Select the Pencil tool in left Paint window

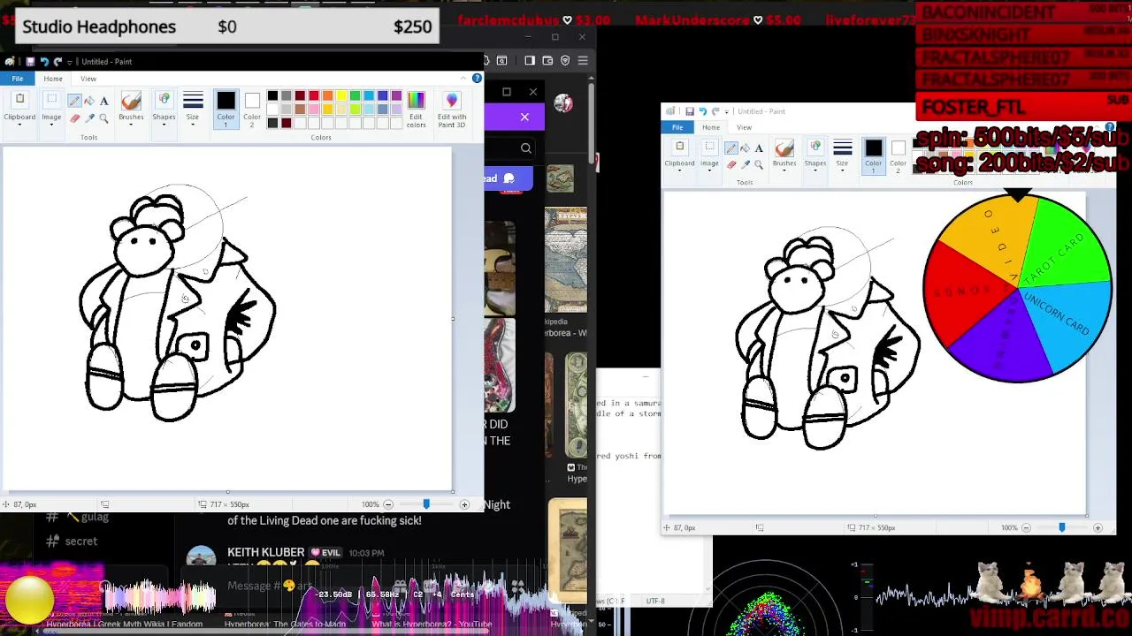pyautogui.click(x=75, y=101)
